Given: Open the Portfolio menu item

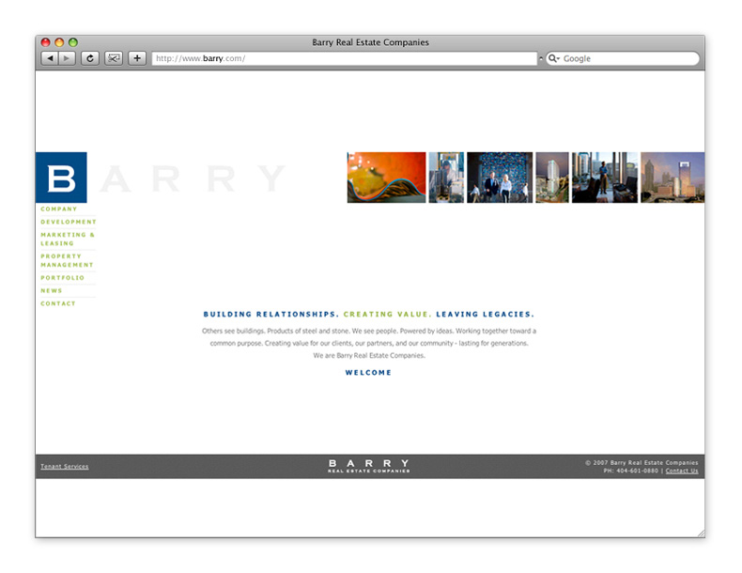Looking at the screenshot, I should pyautogui.click(x=63, y=278).
